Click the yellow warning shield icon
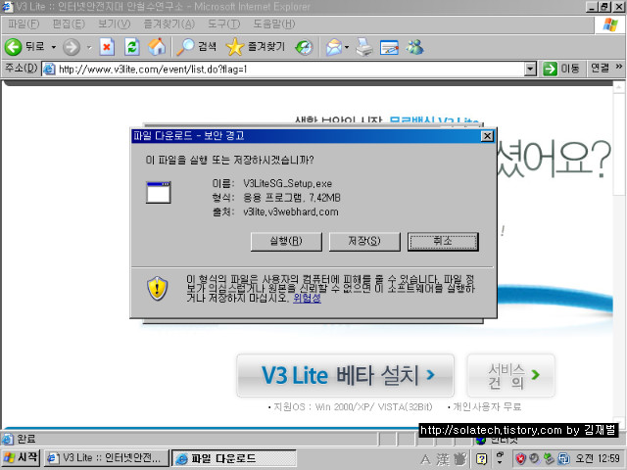Screen dimensions: 627x470 tap(157, 288)
